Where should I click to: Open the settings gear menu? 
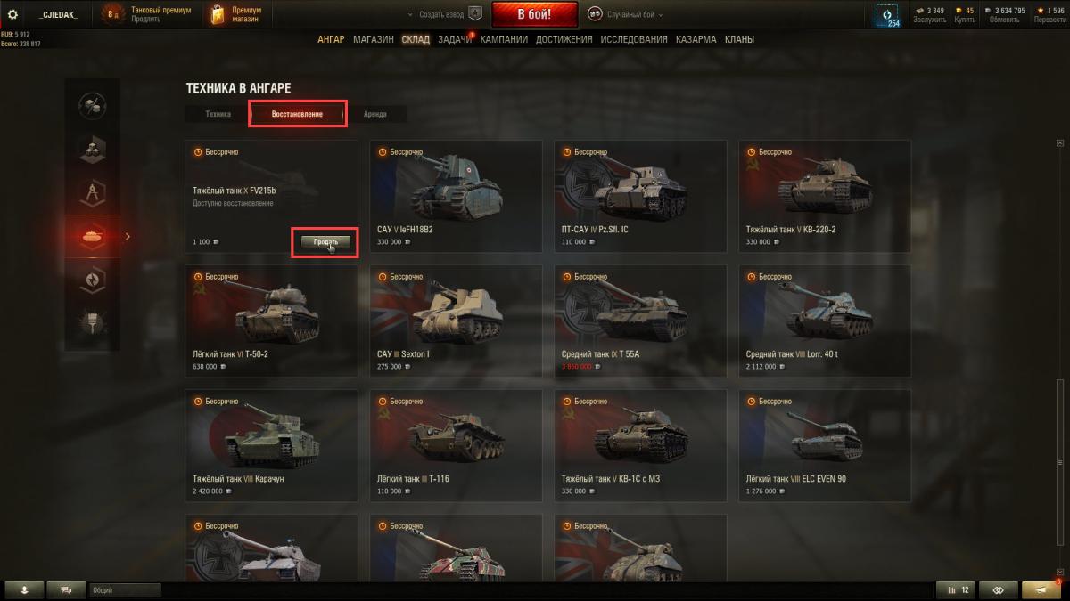click(12, 14)
